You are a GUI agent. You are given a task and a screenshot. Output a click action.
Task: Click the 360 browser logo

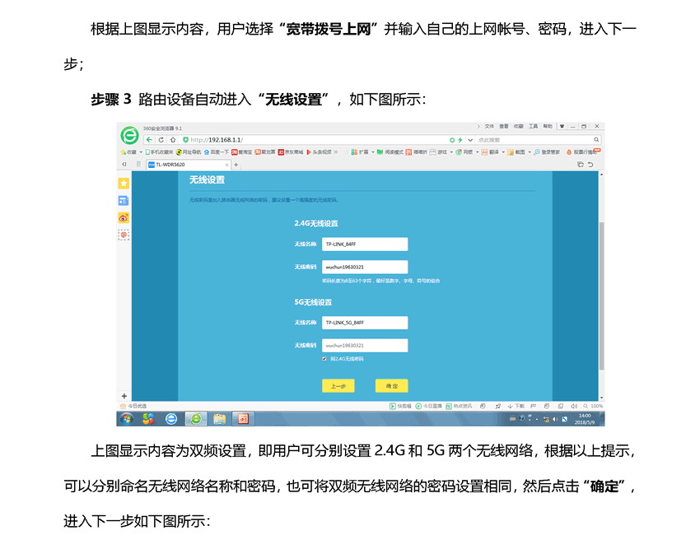pyautogui.click(x=128, y=133)
